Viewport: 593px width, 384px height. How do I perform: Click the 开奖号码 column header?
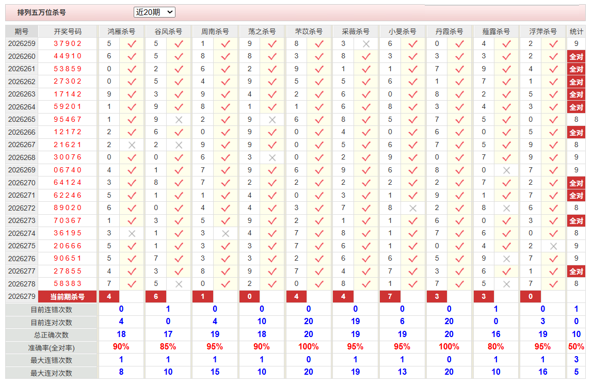[x=68, y=31]
